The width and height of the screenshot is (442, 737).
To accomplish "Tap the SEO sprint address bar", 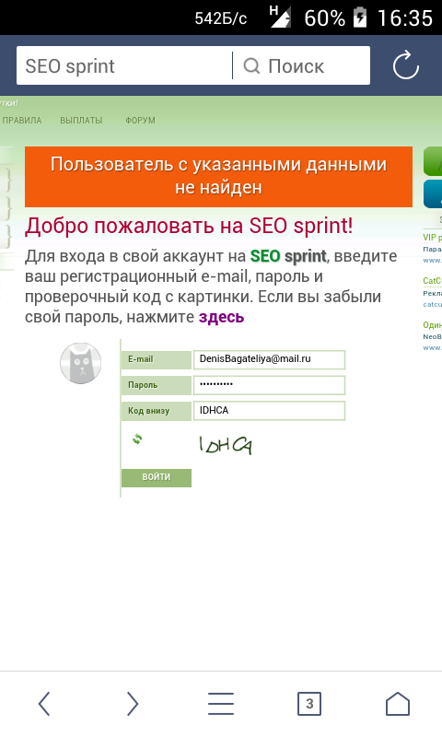I will click(124, 65).
